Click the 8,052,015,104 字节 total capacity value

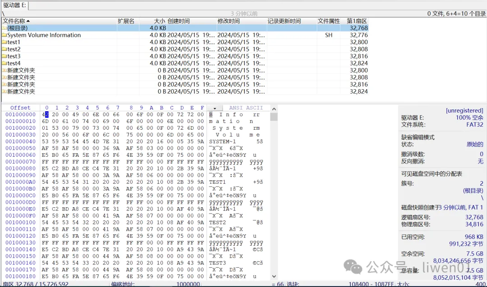click(x=458, y=278)
